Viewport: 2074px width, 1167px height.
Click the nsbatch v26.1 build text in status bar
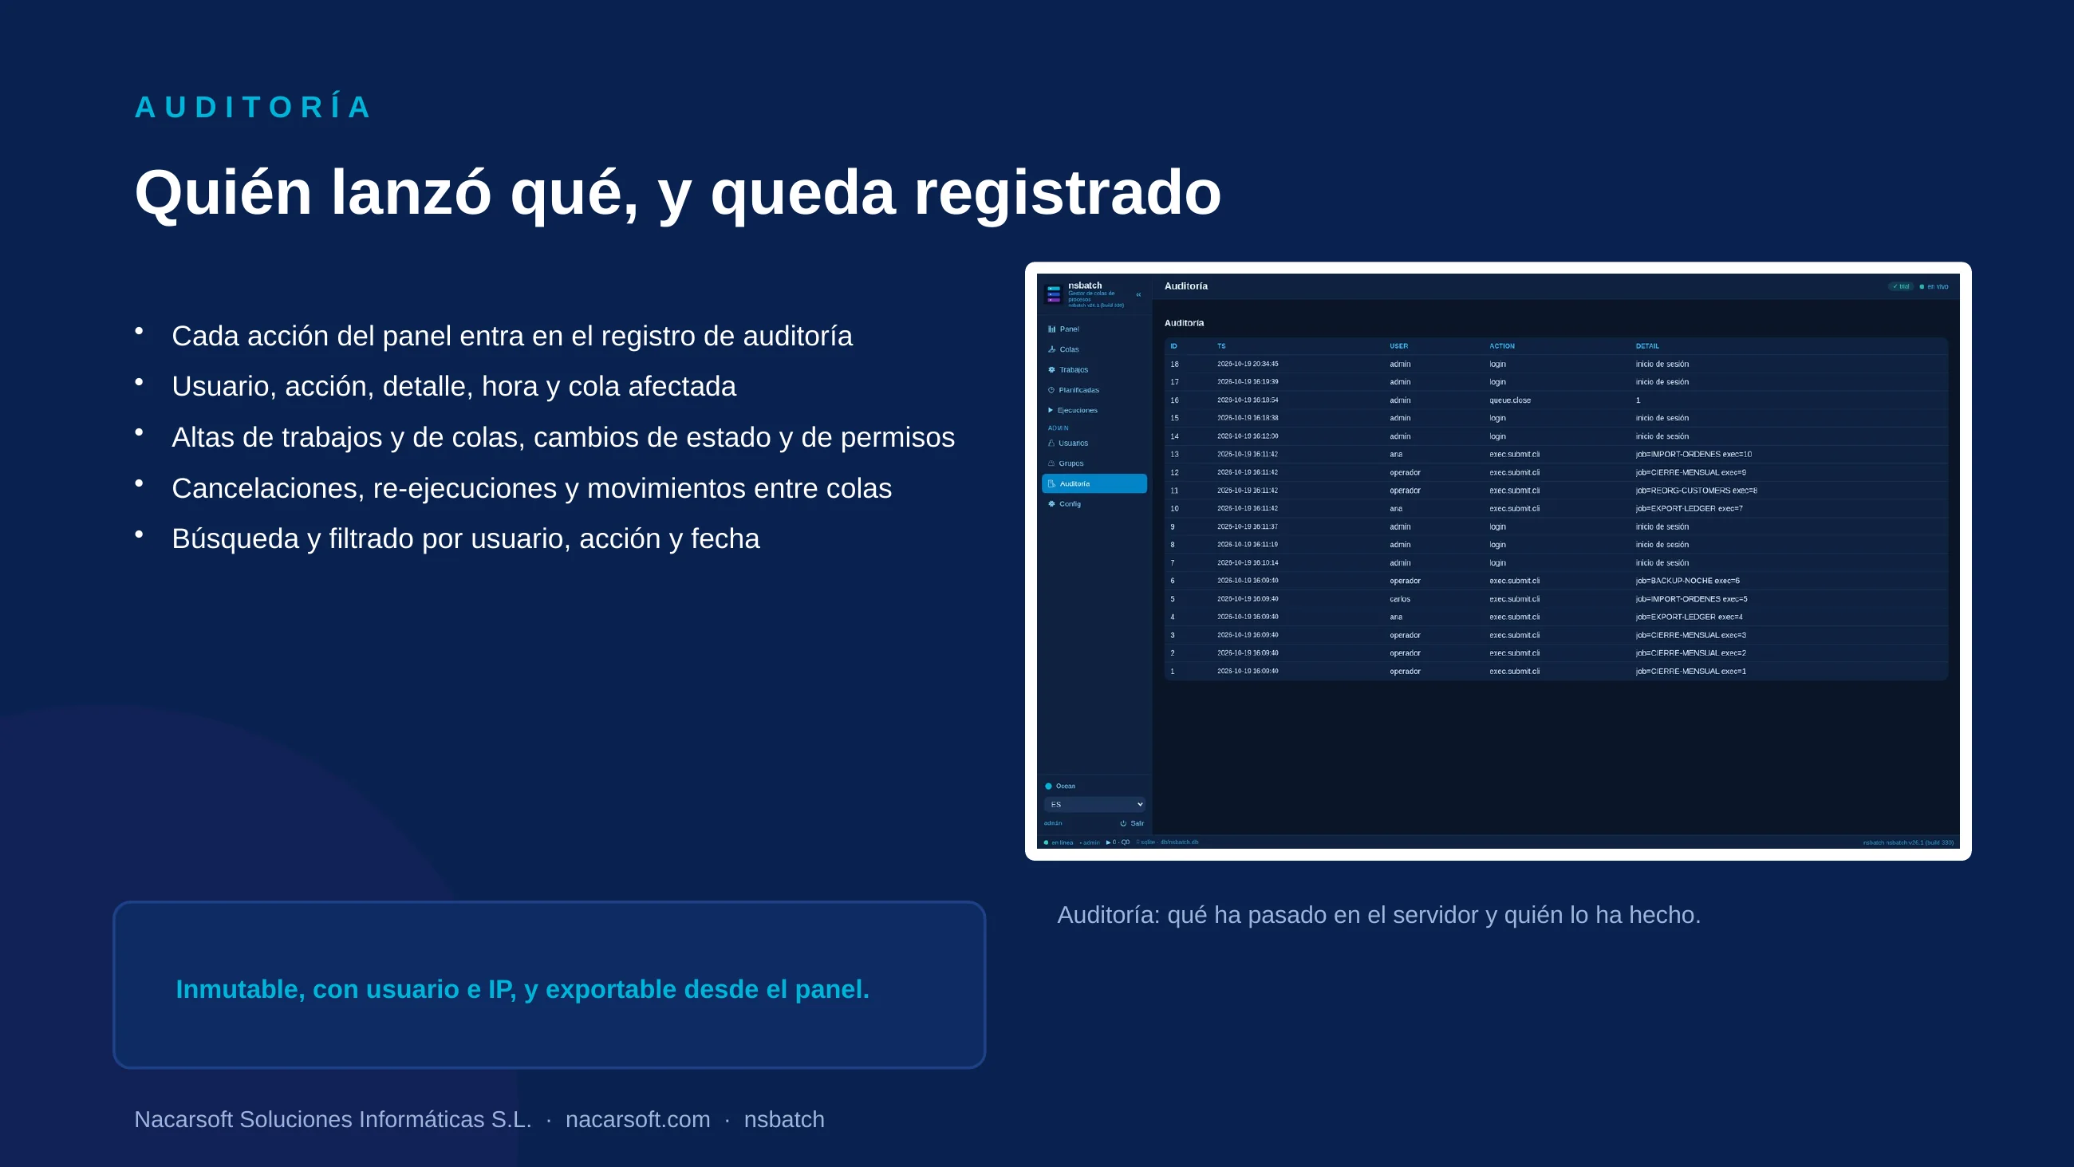(x=1908, y=842)
